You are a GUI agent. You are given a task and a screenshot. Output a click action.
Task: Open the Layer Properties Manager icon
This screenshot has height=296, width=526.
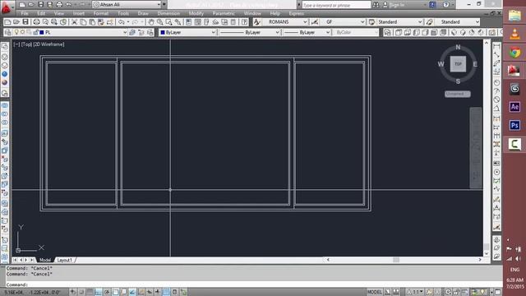click(x=7, y=32)
